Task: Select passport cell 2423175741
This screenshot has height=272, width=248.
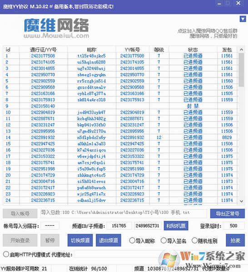Action: point(43,163)
